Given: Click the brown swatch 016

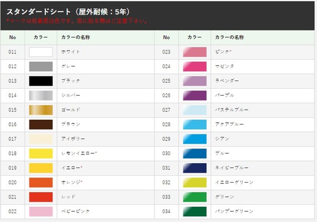Looking at the screenshot, I should (x=41, y=125).
